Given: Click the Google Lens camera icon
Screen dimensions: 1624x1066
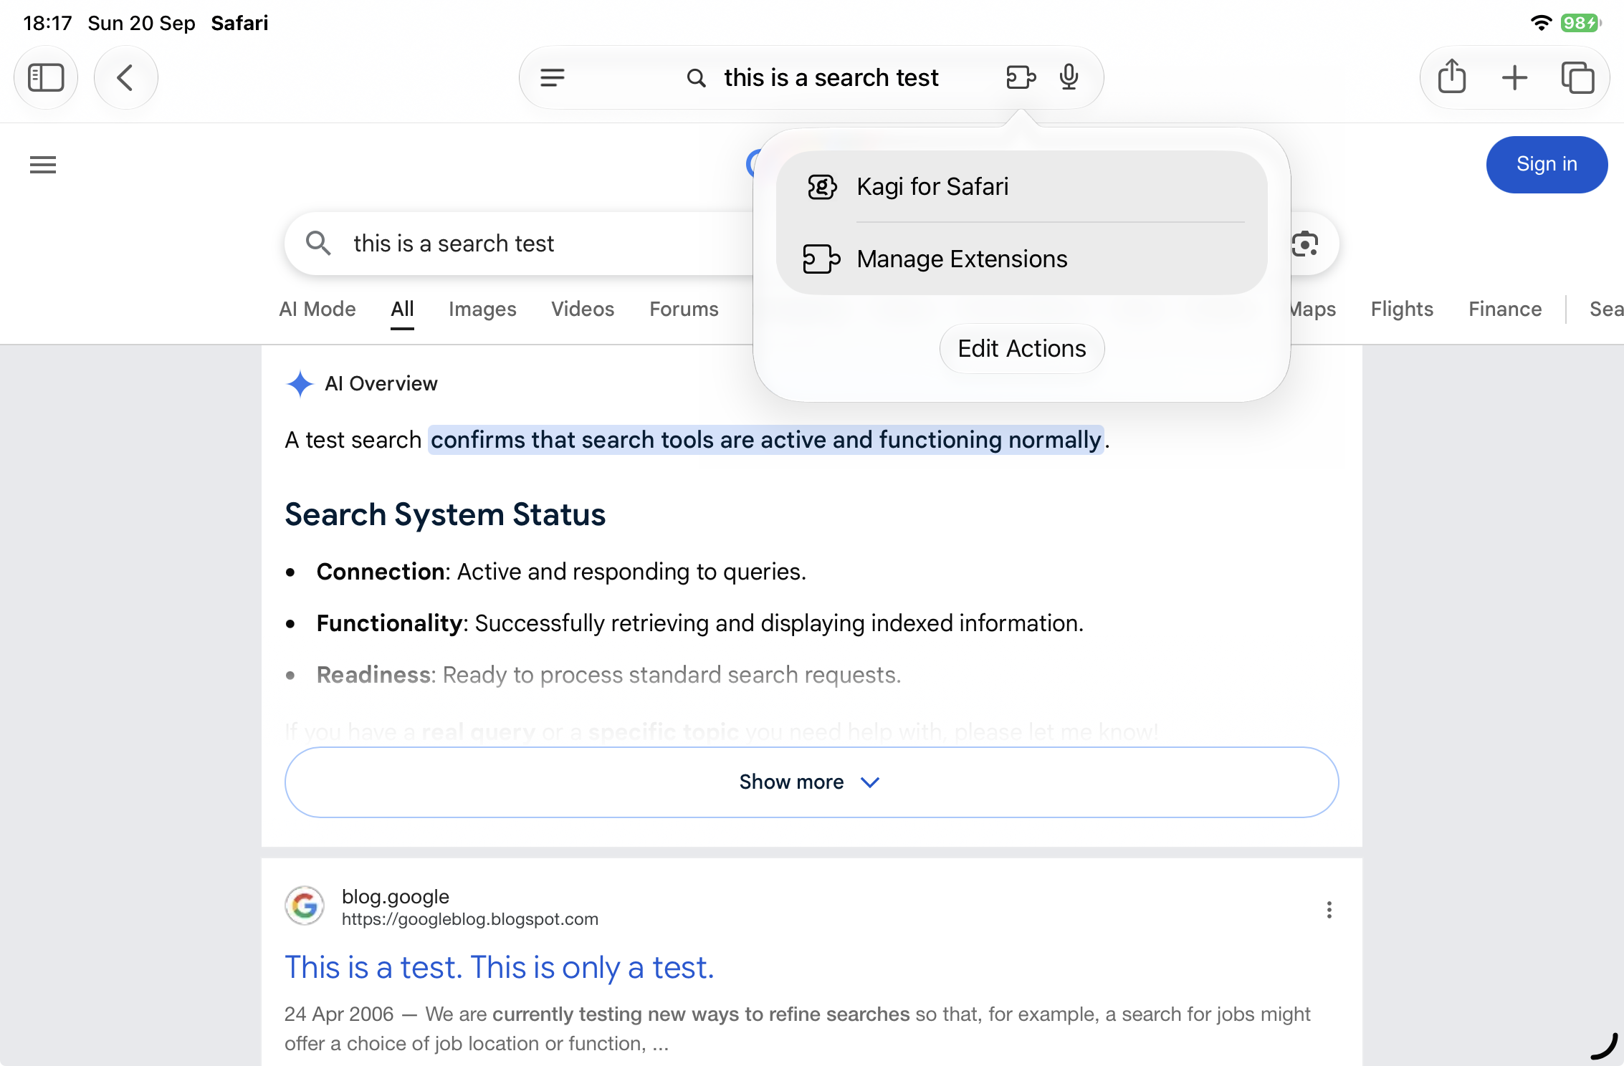Looking at the screenshot, I should pos(1305,244).
